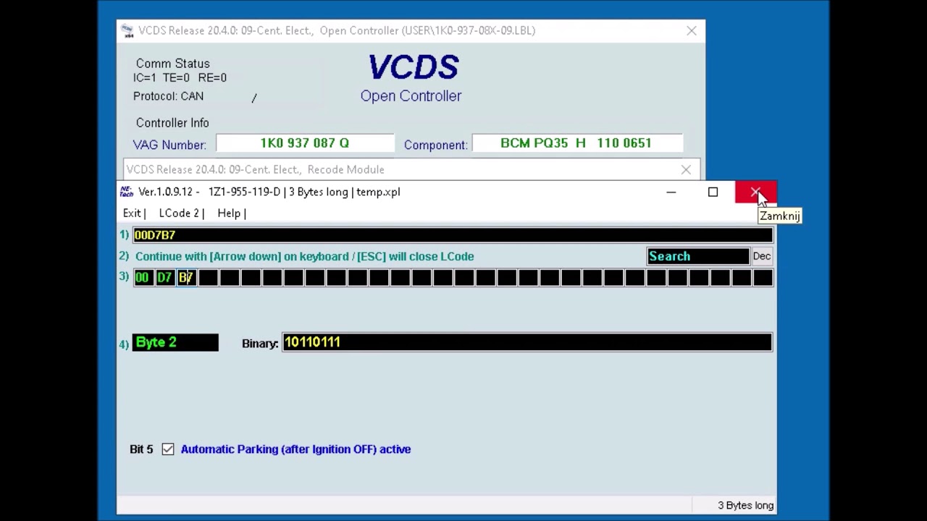Click the 'Protocol: CAN' text
The image size is (927, 521).
pos(168,96)
